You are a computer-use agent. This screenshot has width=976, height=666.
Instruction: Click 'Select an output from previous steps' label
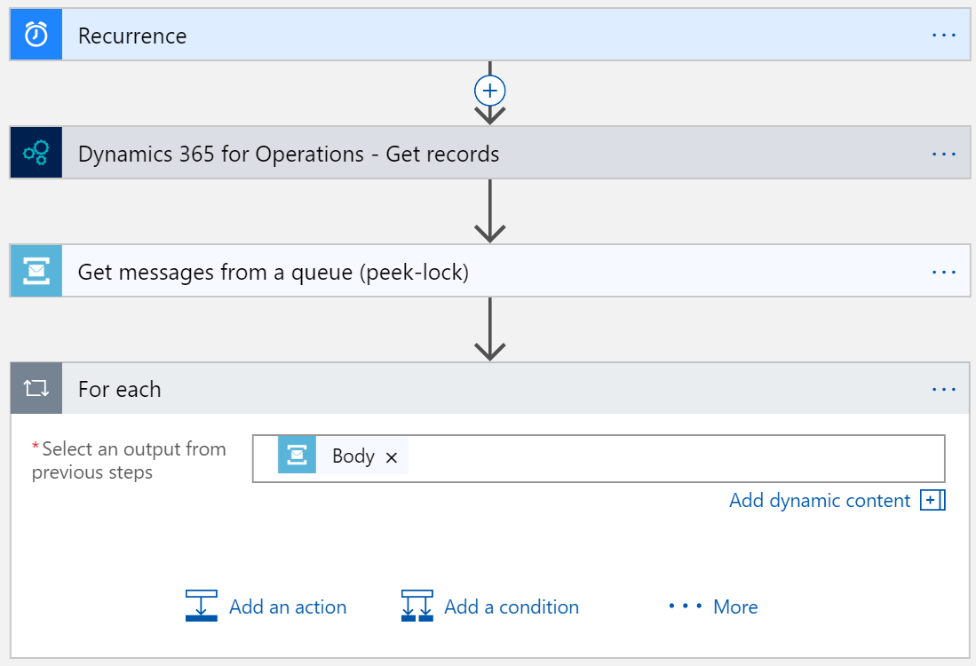point(129,461)
